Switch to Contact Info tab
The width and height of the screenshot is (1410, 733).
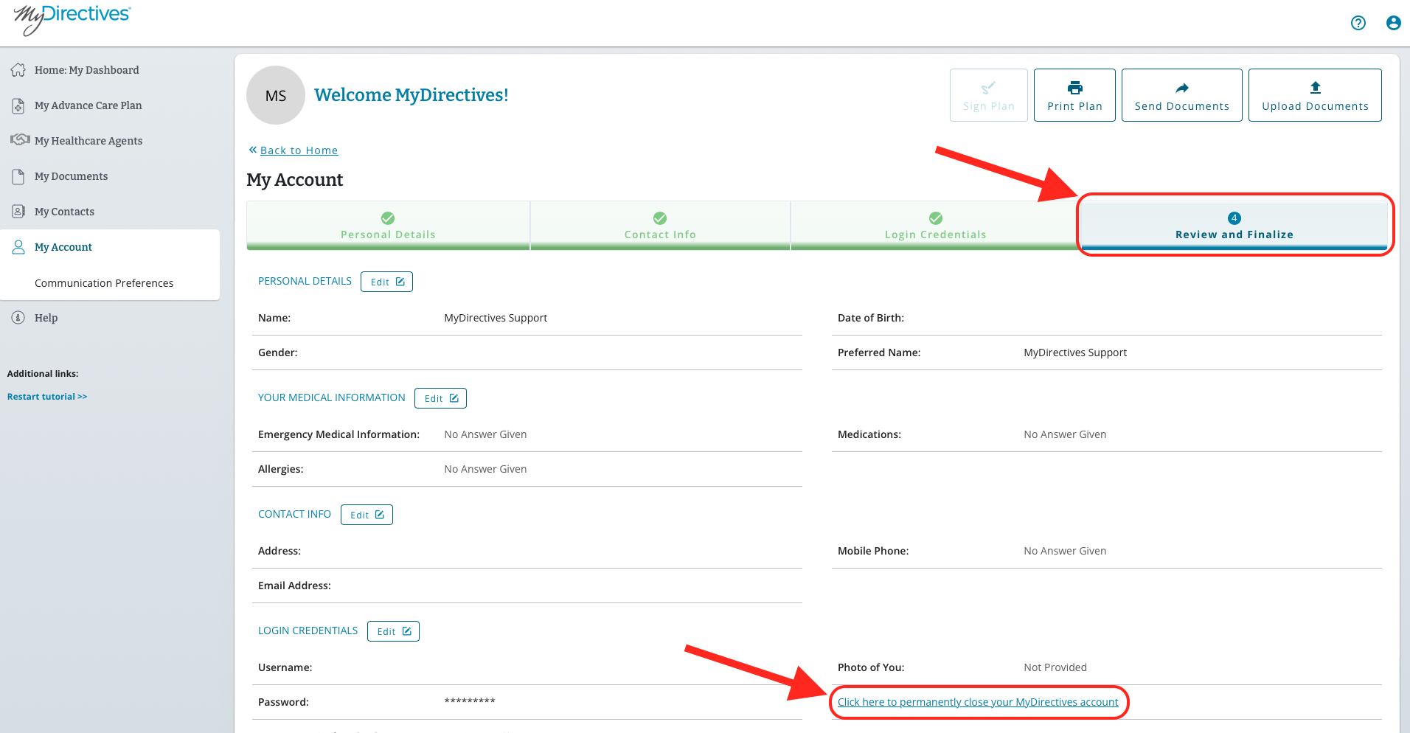click(660, 226)
